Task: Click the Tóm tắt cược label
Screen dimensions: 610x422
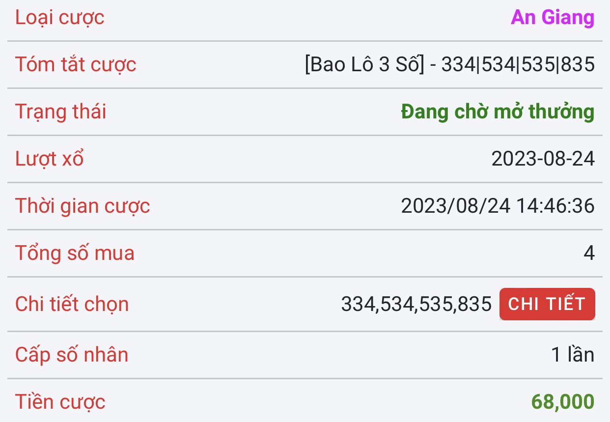Action: pos(76,65)
